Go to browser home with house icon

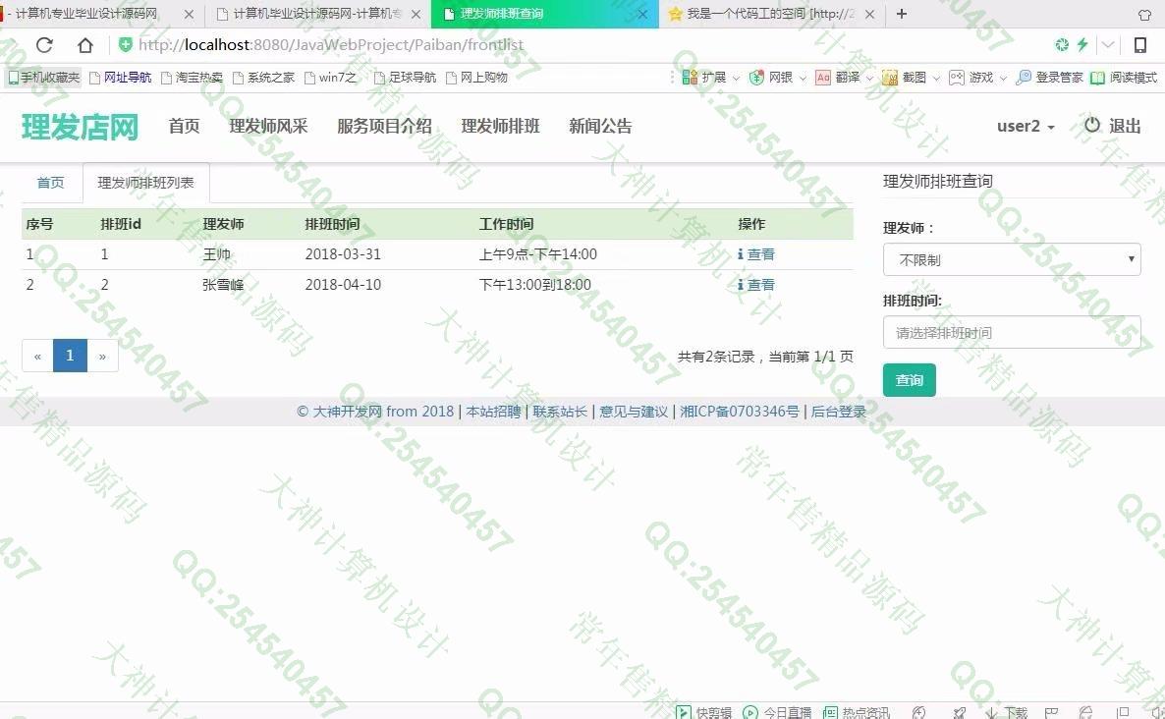84,45
